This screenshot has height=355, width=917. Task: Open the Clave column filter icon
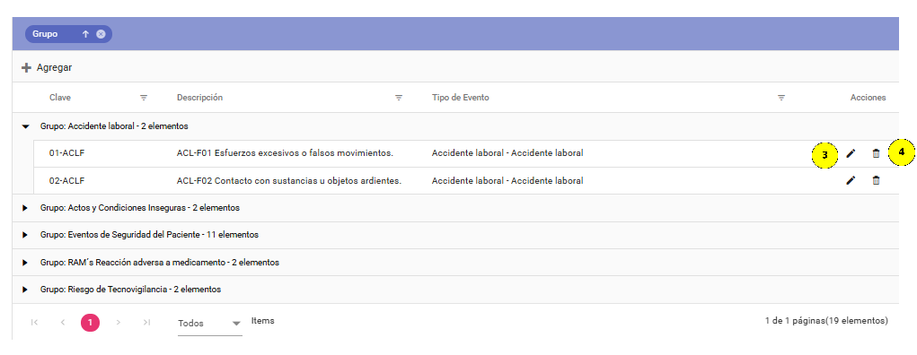[144, 98]
